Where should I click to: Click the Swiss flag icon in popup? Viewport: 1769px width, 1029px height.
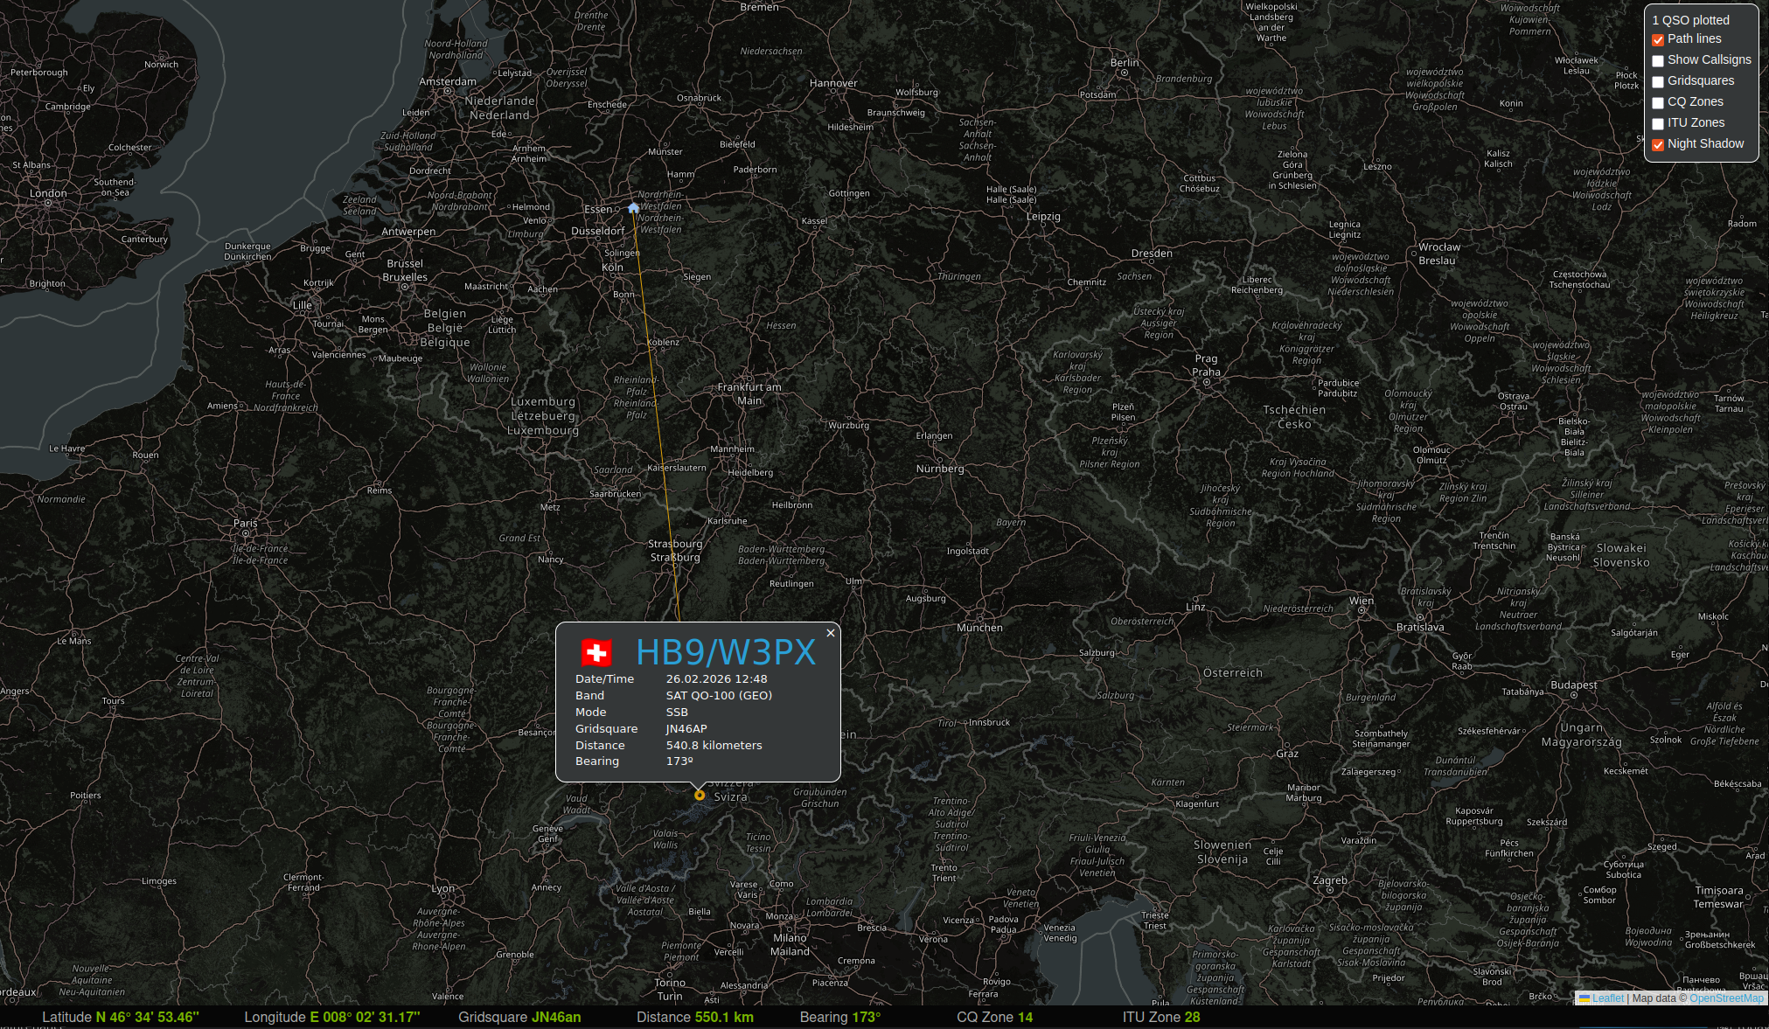(x=596, y=652)
